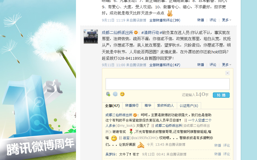
Task: Expand 更多 dropdown on 11:19 post
Action: click(x=227, y=20)
